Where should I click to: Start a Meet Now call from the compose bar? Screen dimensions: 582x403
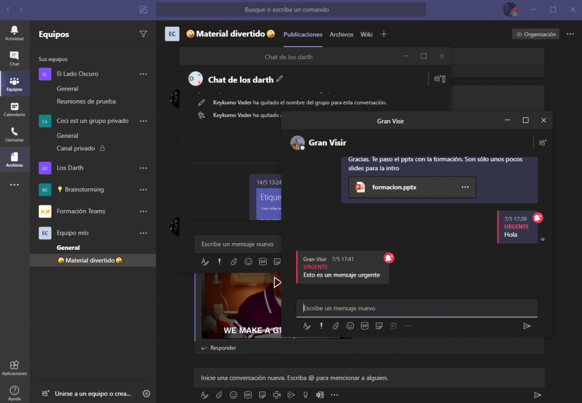pos(276,394)
